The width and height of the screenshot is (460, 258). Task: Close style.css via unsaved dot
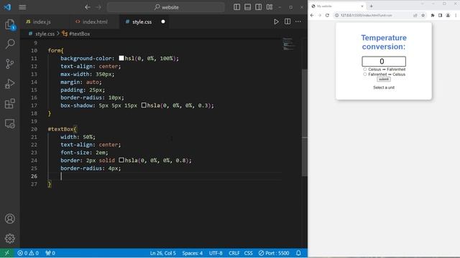pyautogui.click(x=163, y=21)
